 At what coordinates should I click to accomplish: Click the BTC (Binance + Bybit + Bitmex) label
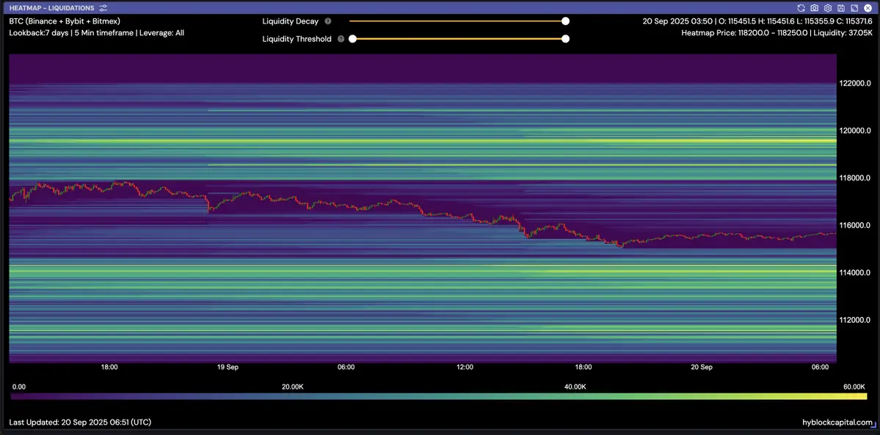pyautogui.click(x=65, y=21)
